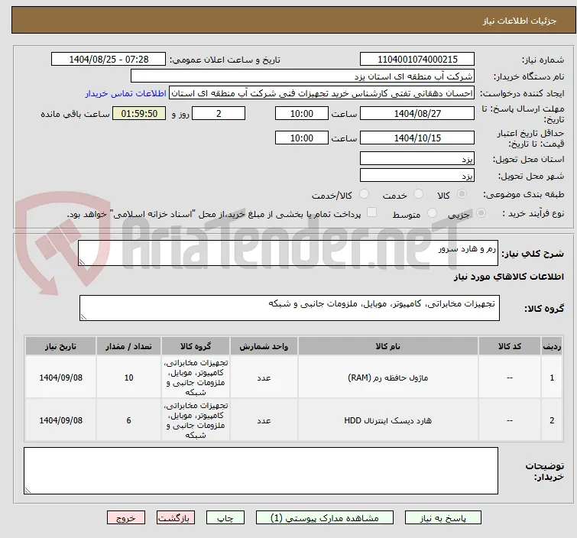Screen dimensions: 577x538
Task: Click the goods group cell in the RAM row
Action: pyautogui.click(x=196, y=378)
